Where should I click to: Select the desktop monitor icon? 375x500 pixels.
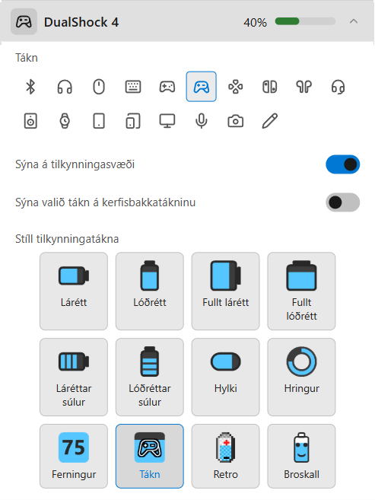167,121
